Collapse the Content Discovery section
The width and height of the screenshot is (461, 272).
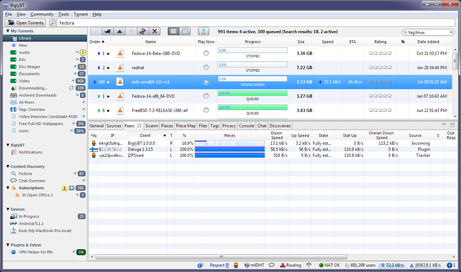8,166
